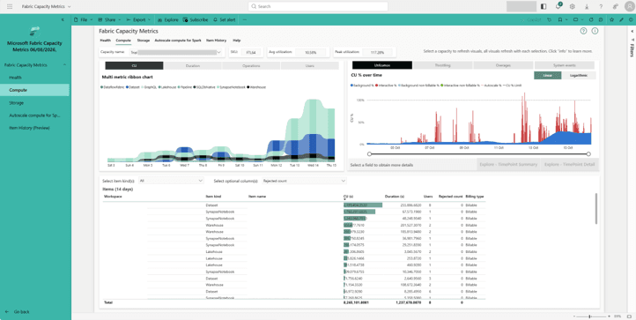Collapse the left navigation pane arrow

[63, 19]
